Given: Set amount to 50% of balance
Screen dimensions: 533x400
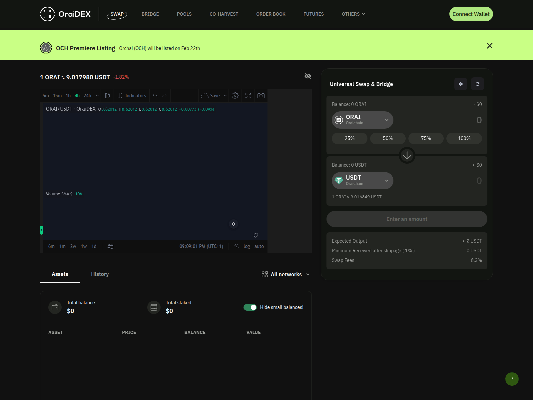Looking at the screenshot, I should click(x=388, y=138).
